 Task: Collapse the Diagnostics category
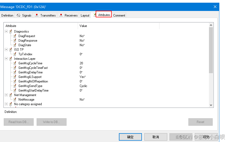pos(6,31)
